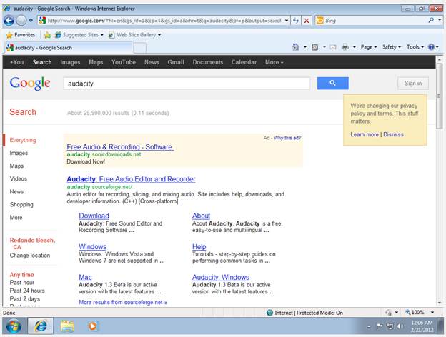Click page scrollbar down arrow
The height and width of the screenshot is (337, 446).
[x=440, y=303]
